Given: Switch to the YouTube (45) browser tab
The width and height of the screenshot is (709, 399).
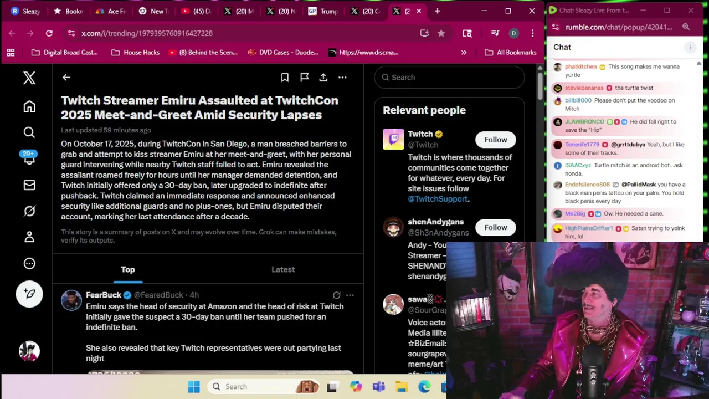Looking at the screenshot, I should click(196, 11).
